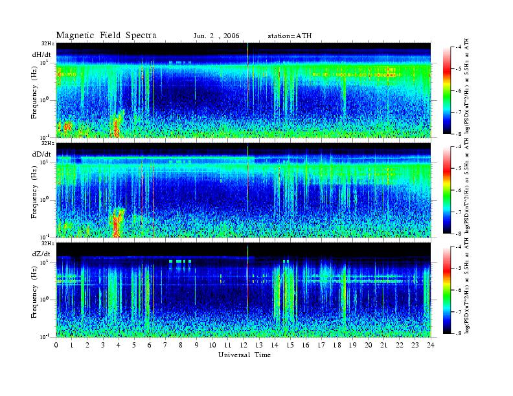513x396 pixels.
Task: Click hour "3" on the Universal Time axis
Action: pos(103,345)
